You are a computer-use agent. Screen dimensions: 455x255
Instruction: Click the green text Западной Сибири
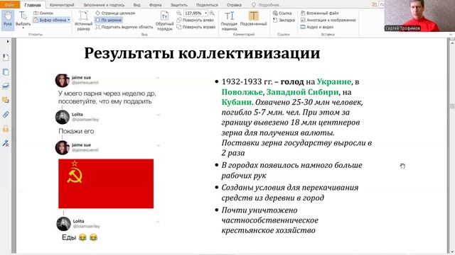click(x=302, y=92)
